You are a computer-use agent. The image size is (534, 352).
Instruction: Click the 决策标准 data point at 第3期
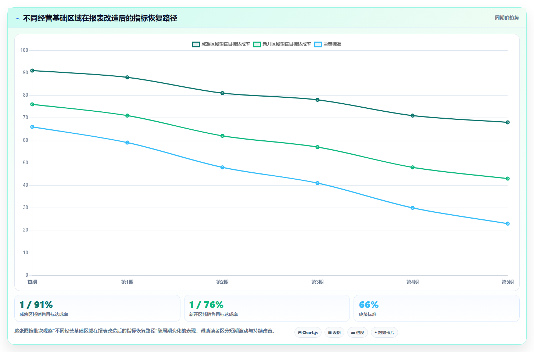coord(318,183)
